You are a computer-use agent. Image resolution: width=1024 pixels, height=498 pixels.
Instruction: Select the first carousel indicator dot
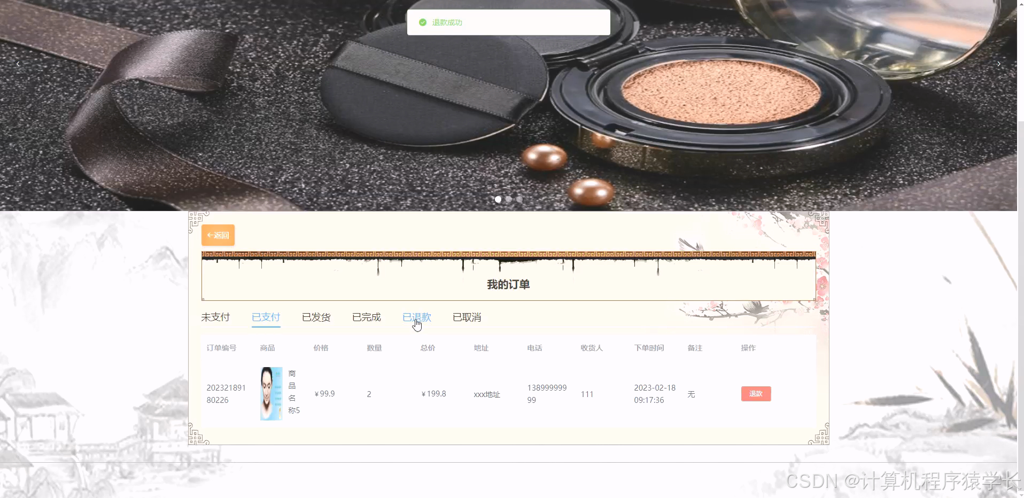(498, 199)
